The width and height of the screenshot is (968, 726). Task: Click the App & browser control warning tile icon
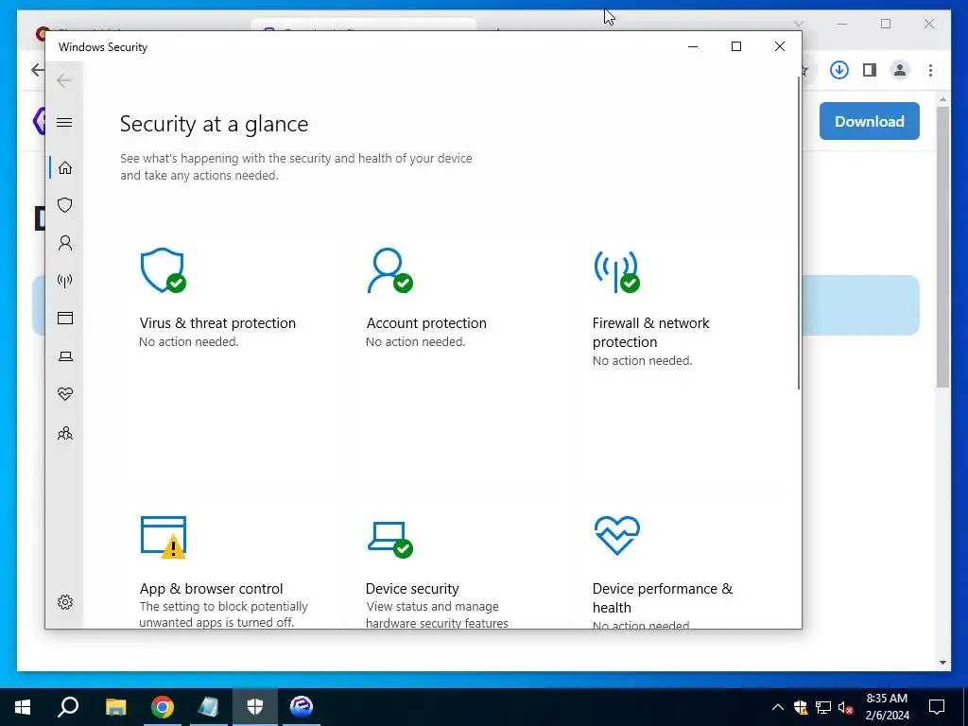(x=163, y=537)
